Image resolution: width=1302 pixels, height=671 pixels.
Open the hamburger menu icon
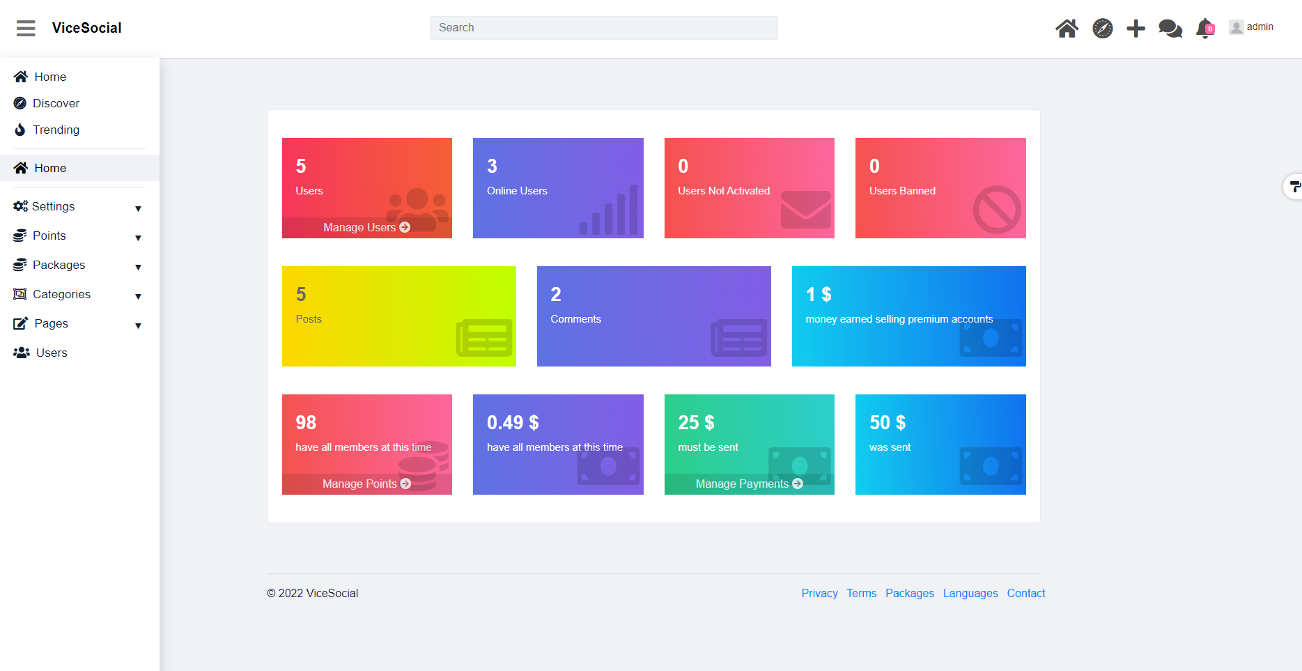tap(26, 28)
